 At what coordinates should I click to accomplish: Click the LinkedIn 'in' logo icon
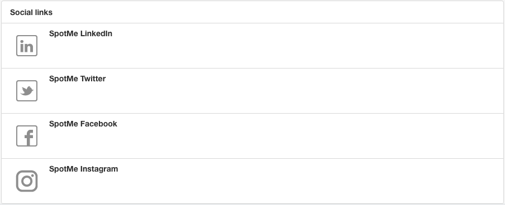pos(27,46)
